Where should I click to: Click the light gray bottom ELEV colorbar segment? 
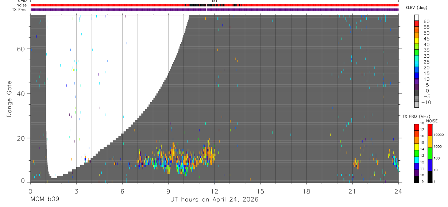tap(417, 105)
